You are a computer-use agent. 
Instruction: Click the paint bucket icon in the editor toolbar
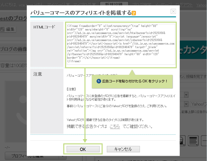183,141
